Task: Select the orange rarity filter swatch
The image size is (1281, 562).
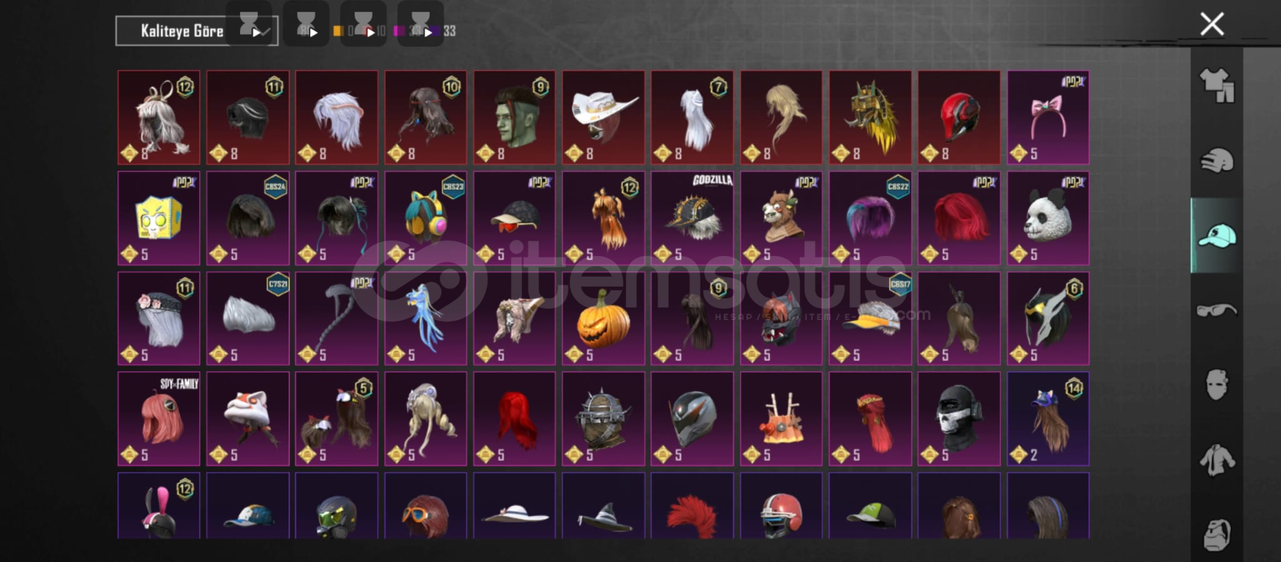Action: (x=338, y=31)
